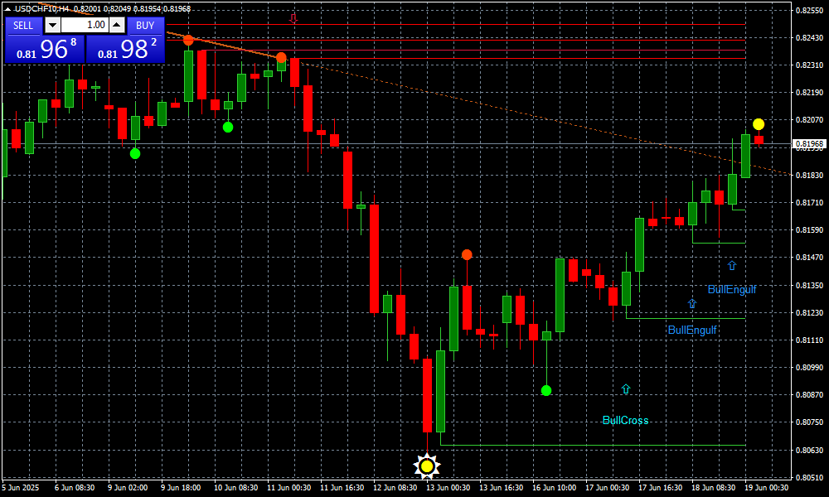829x497 pixels.
Task: Click the orange dot at the trendline start
Action: [x=188, y=40]
